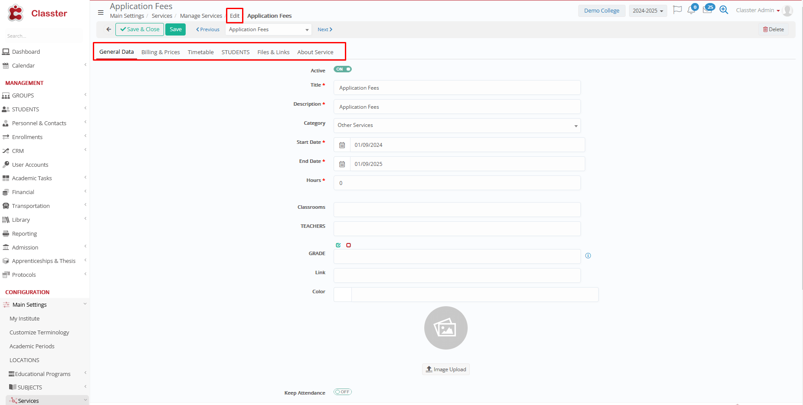
Task: Click the GRADE info icon
Action: click(588, 256)
